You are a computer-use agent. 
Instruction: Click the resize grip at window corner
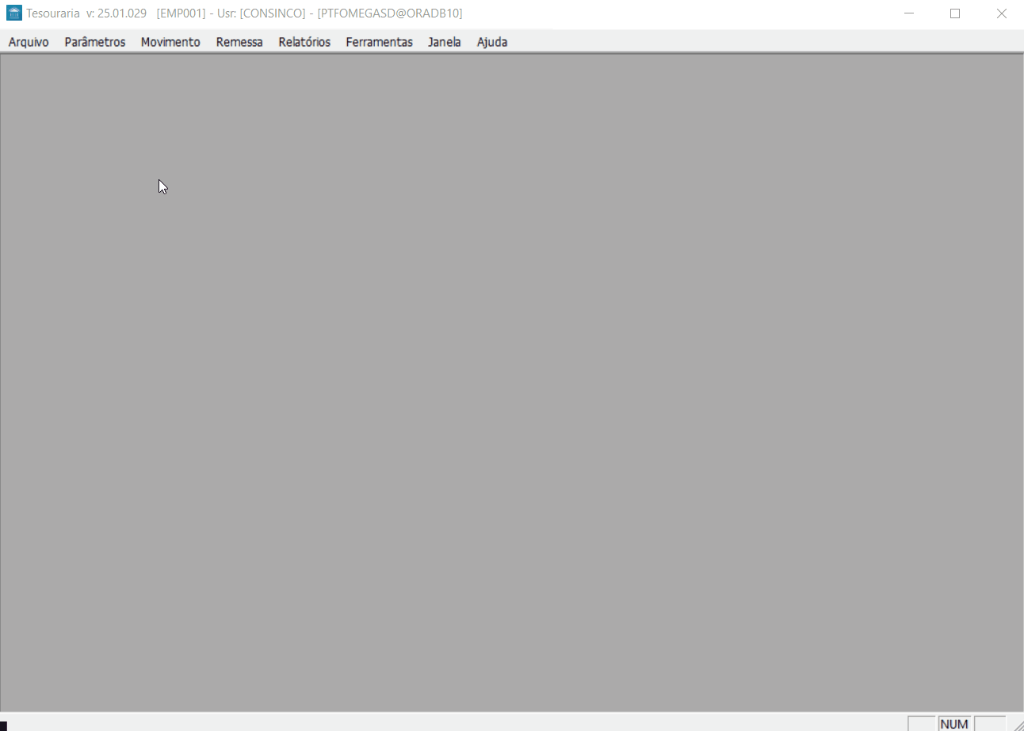pyautogui.click(x=1017, y=725)
